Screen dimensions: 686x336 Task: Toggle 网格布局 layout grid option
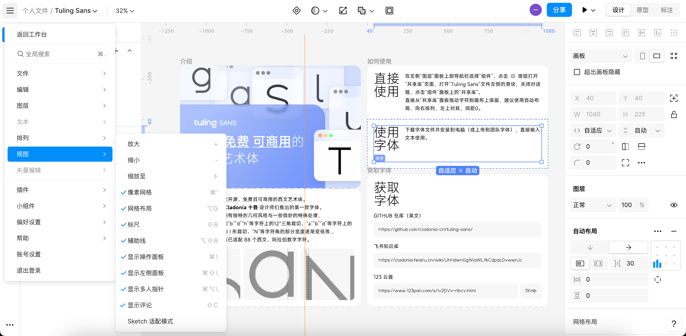pos(171,209)
